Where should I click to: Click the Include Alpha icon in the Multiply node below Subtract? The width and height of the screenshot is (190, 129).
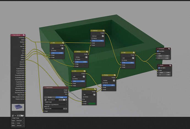click(x=86, y=57)
